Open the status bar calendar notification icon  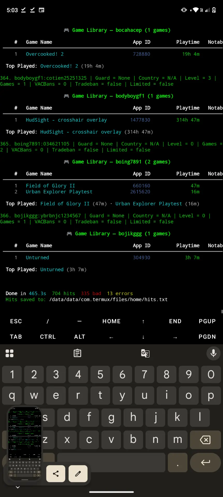click(x=41, y=10)
